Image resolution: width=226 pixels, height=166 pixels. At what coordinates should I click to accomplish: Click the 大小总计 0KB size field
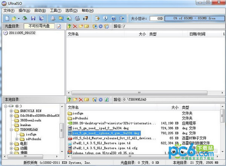click(x=157, y=19)
